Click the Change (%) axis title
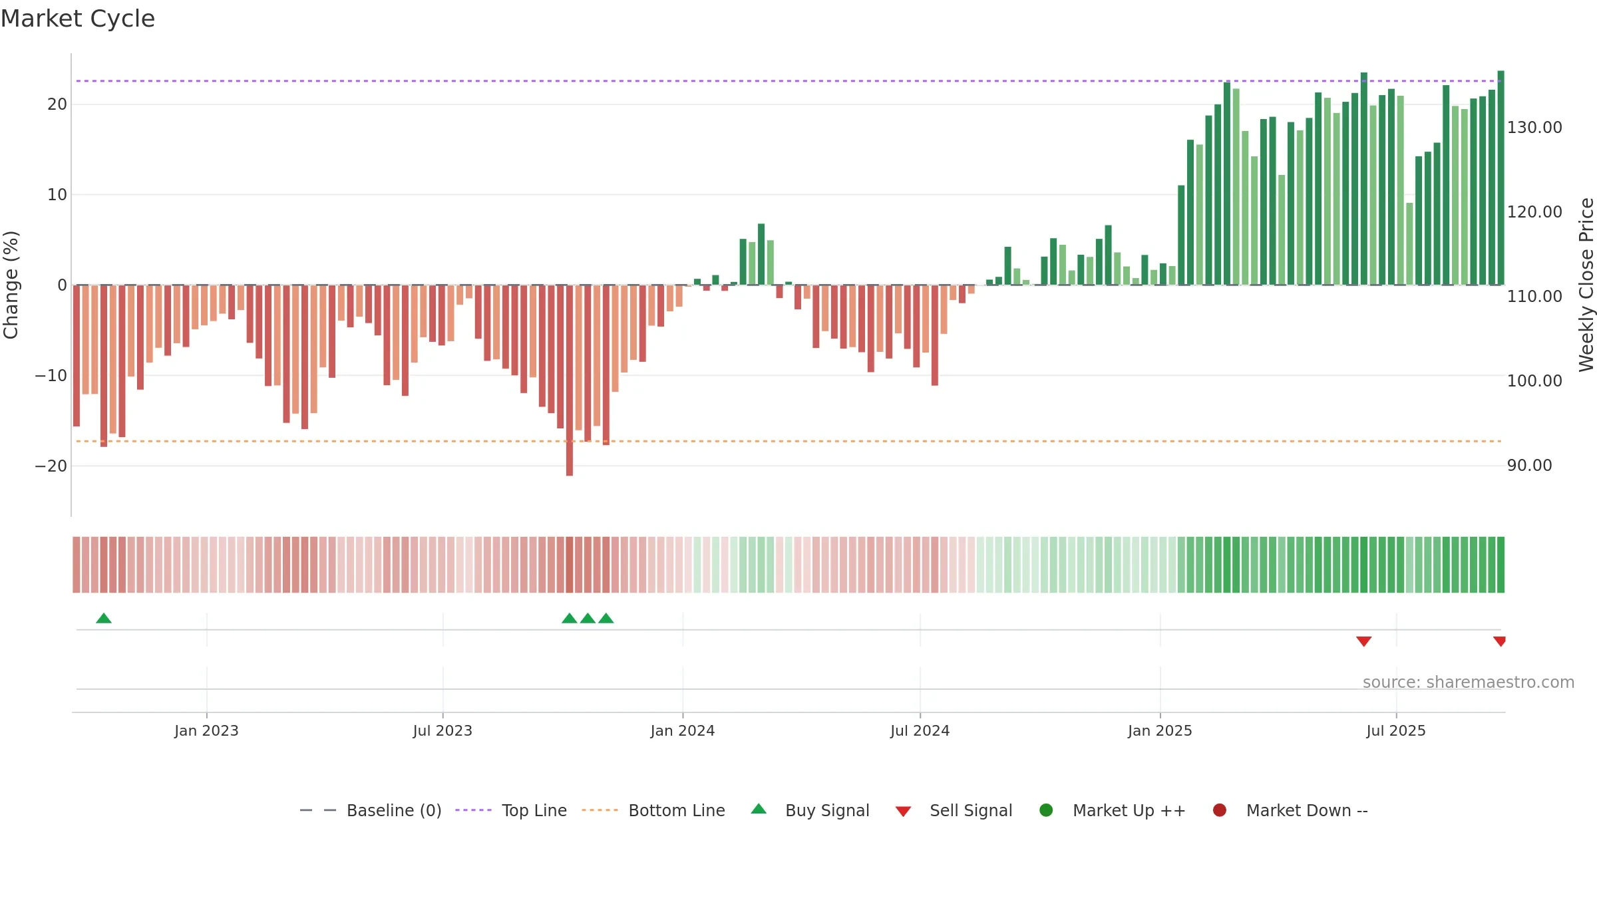Viewport: 1597px width, 898px height. 11,285
